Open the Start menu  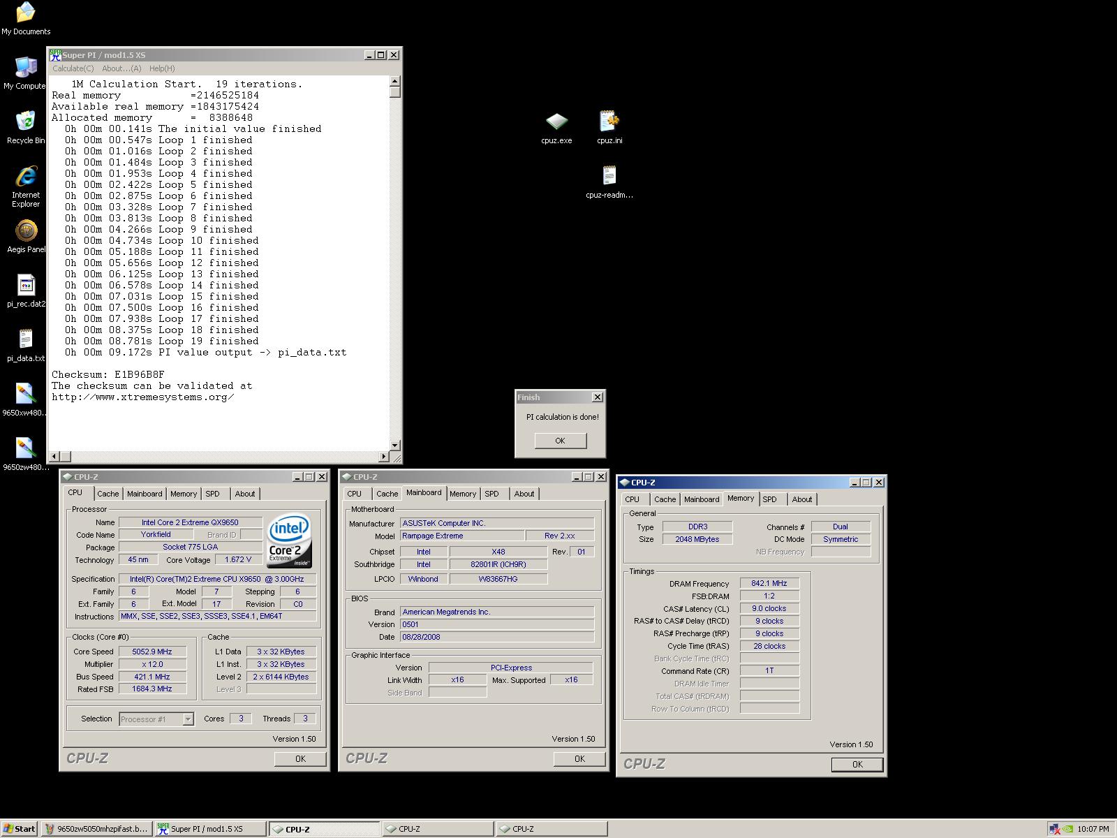coord(20,829)
